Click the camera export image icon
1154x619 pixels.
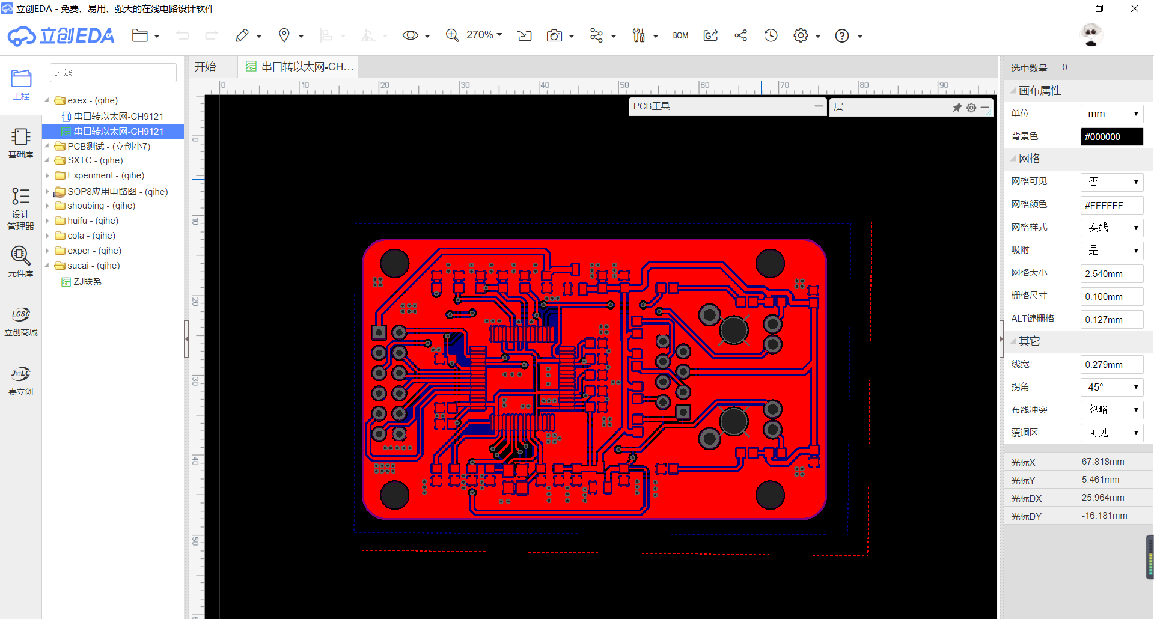(554, 36)
